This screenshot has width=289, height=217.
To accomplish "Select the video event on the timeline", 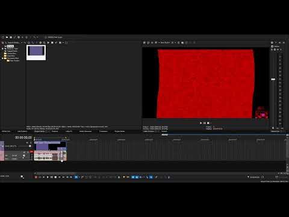I will pyautogui.click(x=50, y=146).
